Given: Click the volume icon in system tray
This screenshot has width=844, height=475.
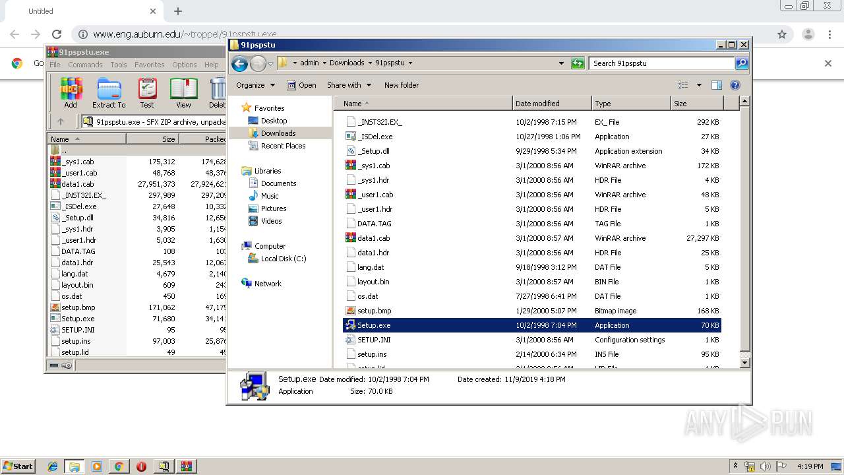Looking at the screenshot, I should click(x=766, y=466).
